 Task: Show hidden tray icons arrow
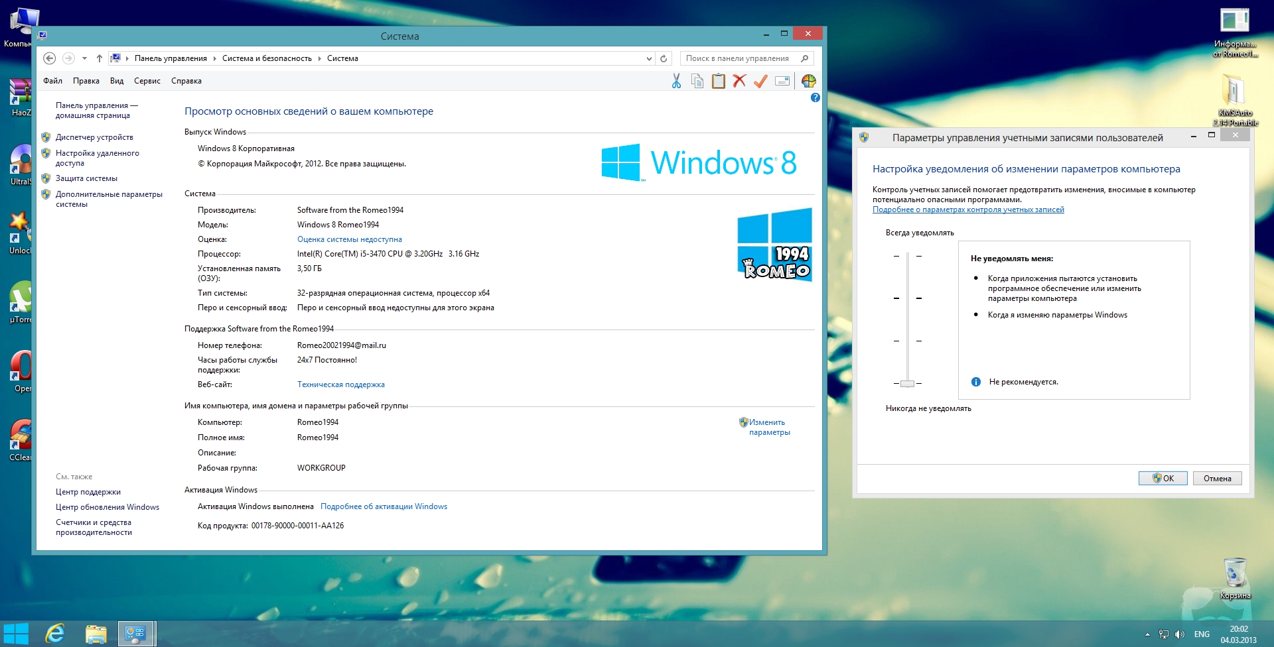point(1147,634)
